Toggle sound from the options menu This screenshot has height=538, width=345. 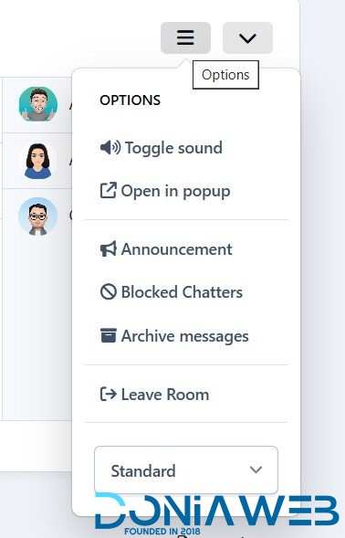pyautogui.click(x=173, y=148)
